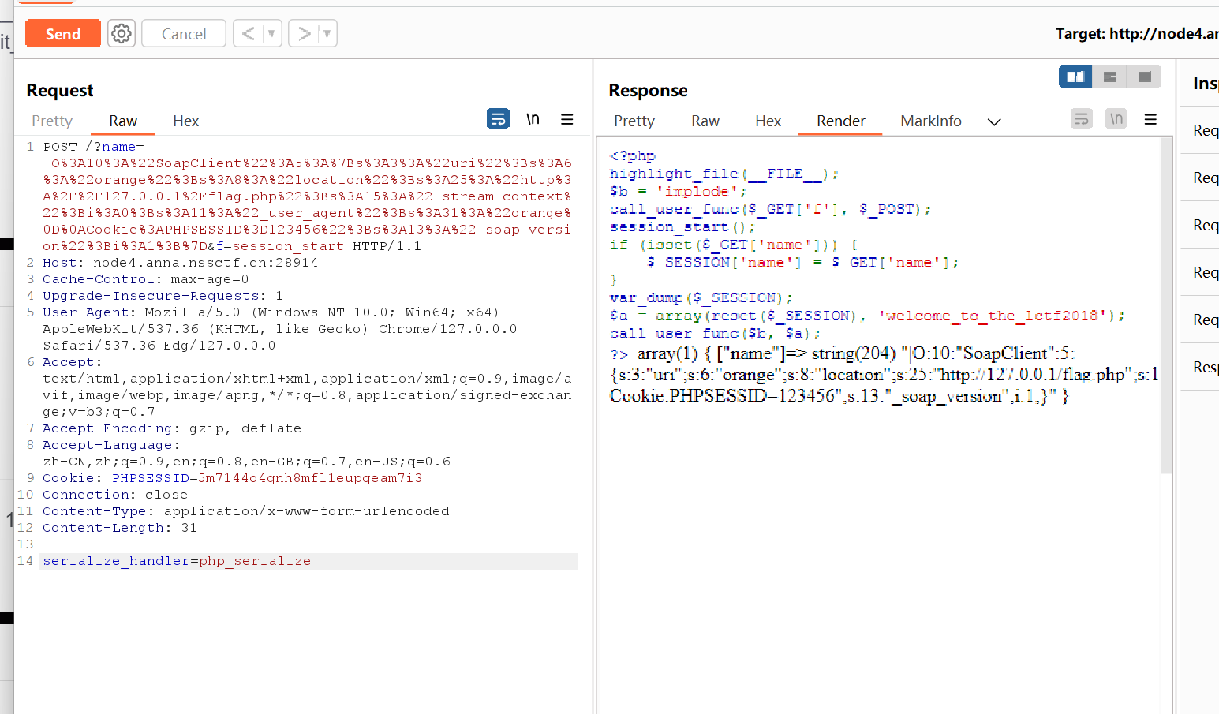Click the orange Send button
This screenshot has width=1219, height=714.
coord(63,34)
